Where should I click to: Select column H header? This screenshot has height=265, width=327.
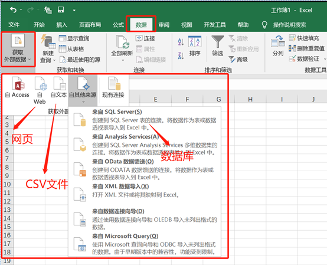tap(250, 99)
